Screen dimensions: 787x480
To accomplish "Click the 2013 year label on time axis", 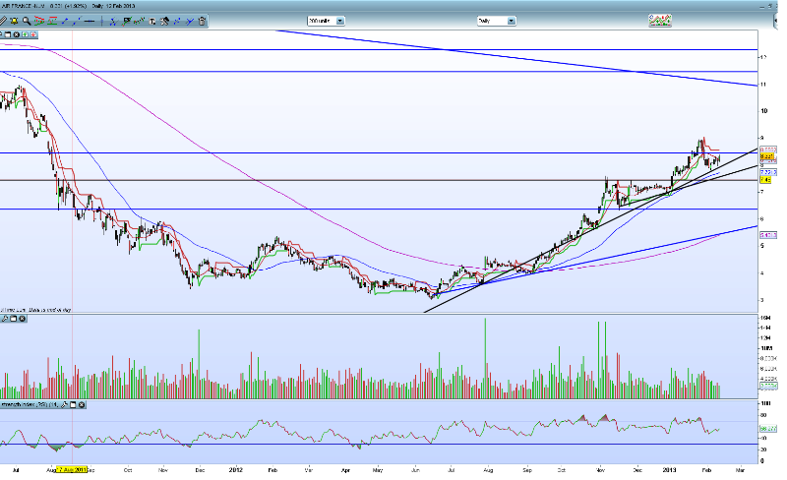I will pyautogui.click(x=669, y=470).
